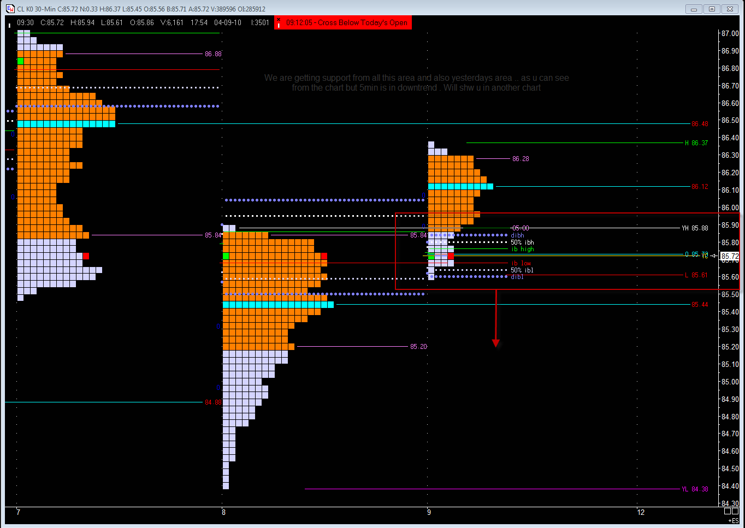745x528 pixels.
Task: Click the 17:54 clock readout
Action: pos(199,22)
